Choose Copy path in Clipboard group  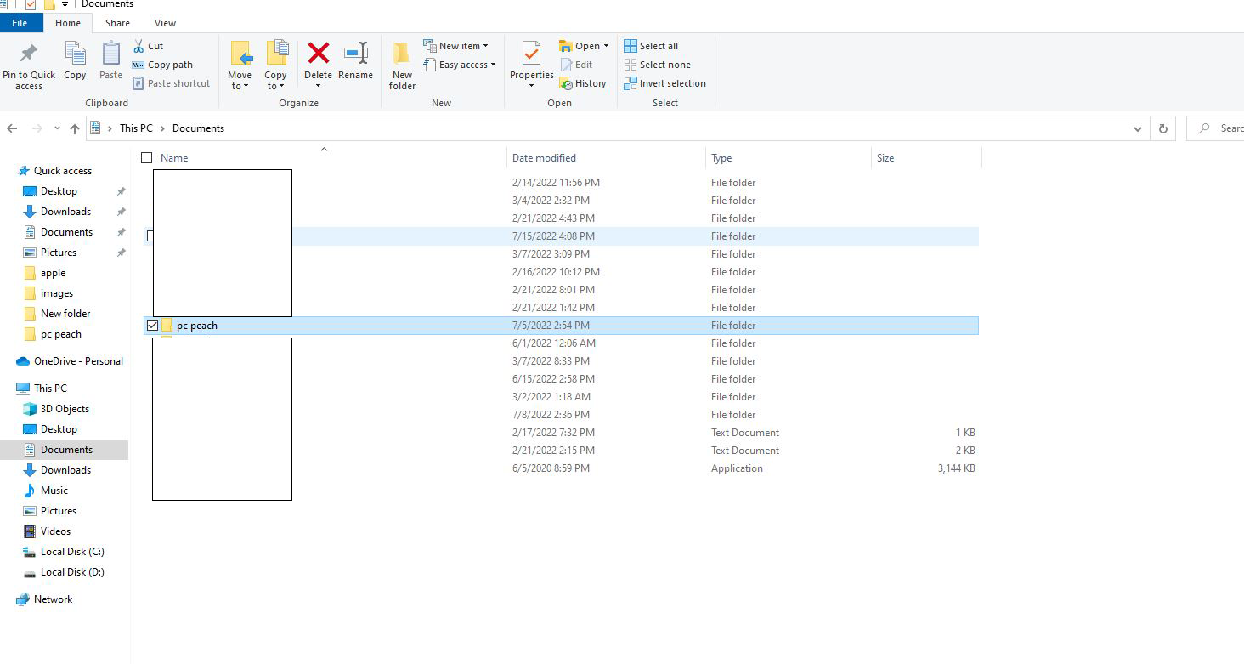click(x=162, y=65)
